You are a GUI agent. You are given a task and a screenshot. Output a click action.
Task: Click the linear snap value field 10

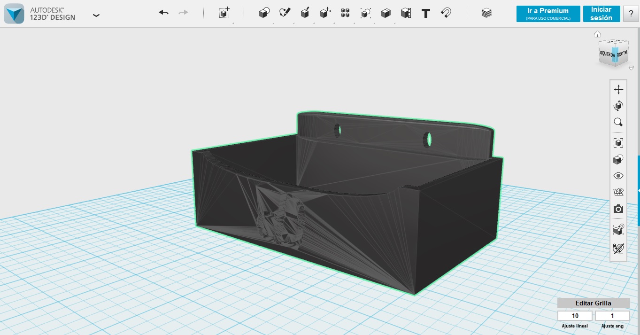point(575,316)
